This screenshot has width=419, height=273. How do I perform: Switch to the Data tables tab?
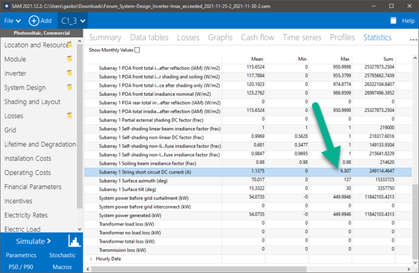150,37
